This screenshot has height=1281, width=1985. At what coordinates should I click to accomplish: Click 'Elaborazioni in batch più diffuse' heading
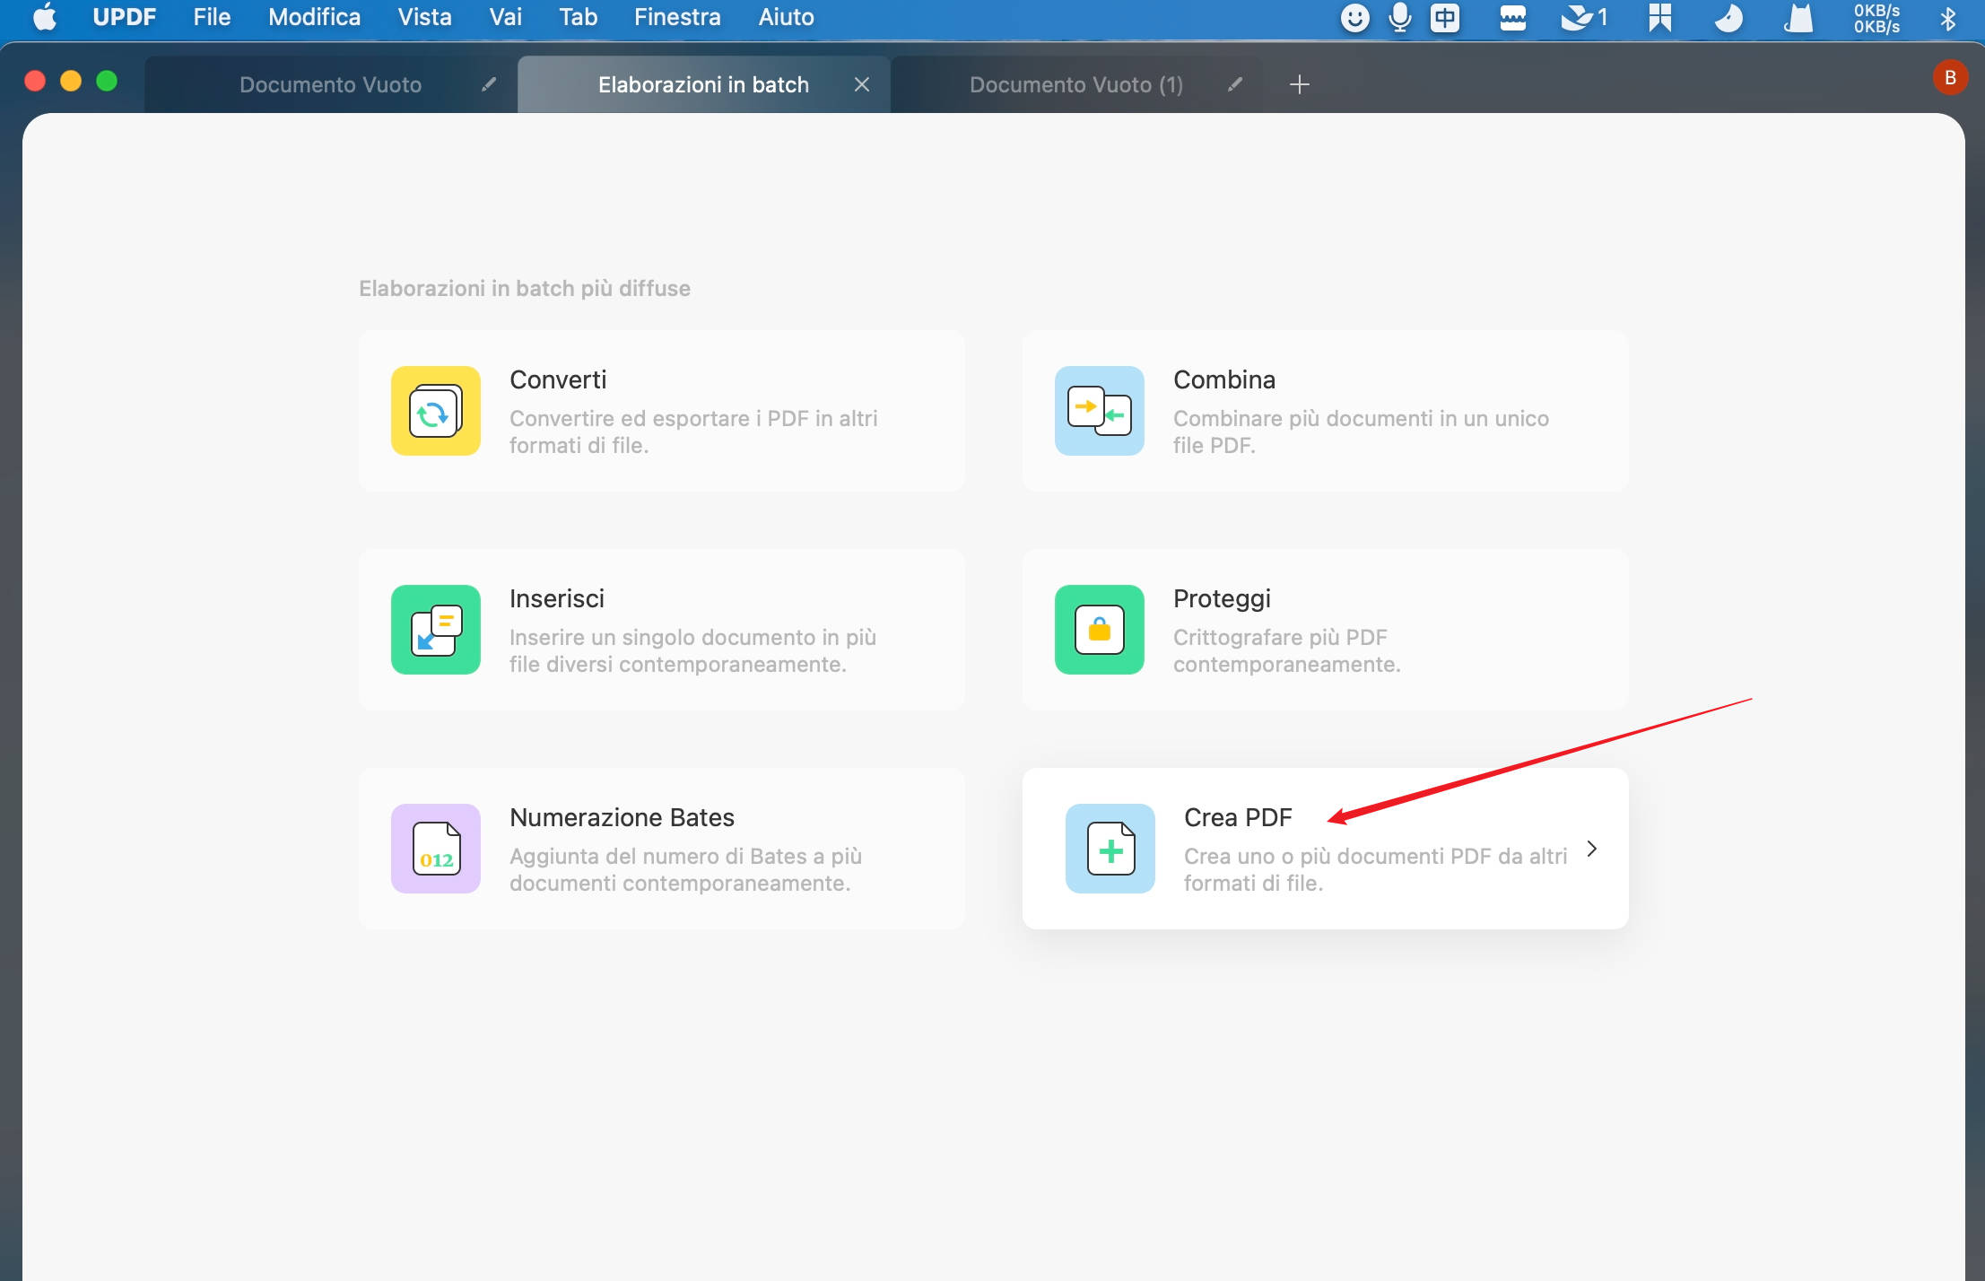[525, 288]
